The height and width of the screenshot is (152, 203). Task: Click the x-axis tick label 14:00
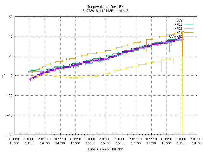coord(45,143)
